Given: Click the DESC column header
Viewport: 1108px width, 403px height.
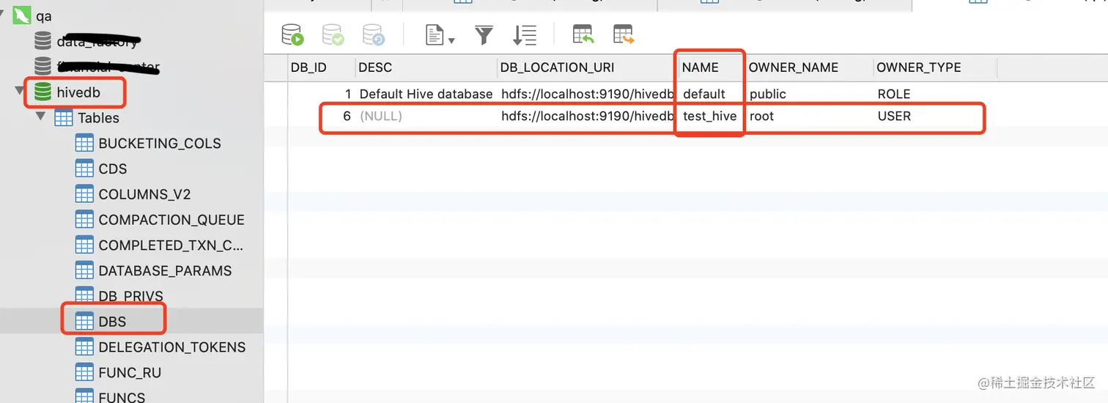Looking at the screenshot, I should click(375, 67).
